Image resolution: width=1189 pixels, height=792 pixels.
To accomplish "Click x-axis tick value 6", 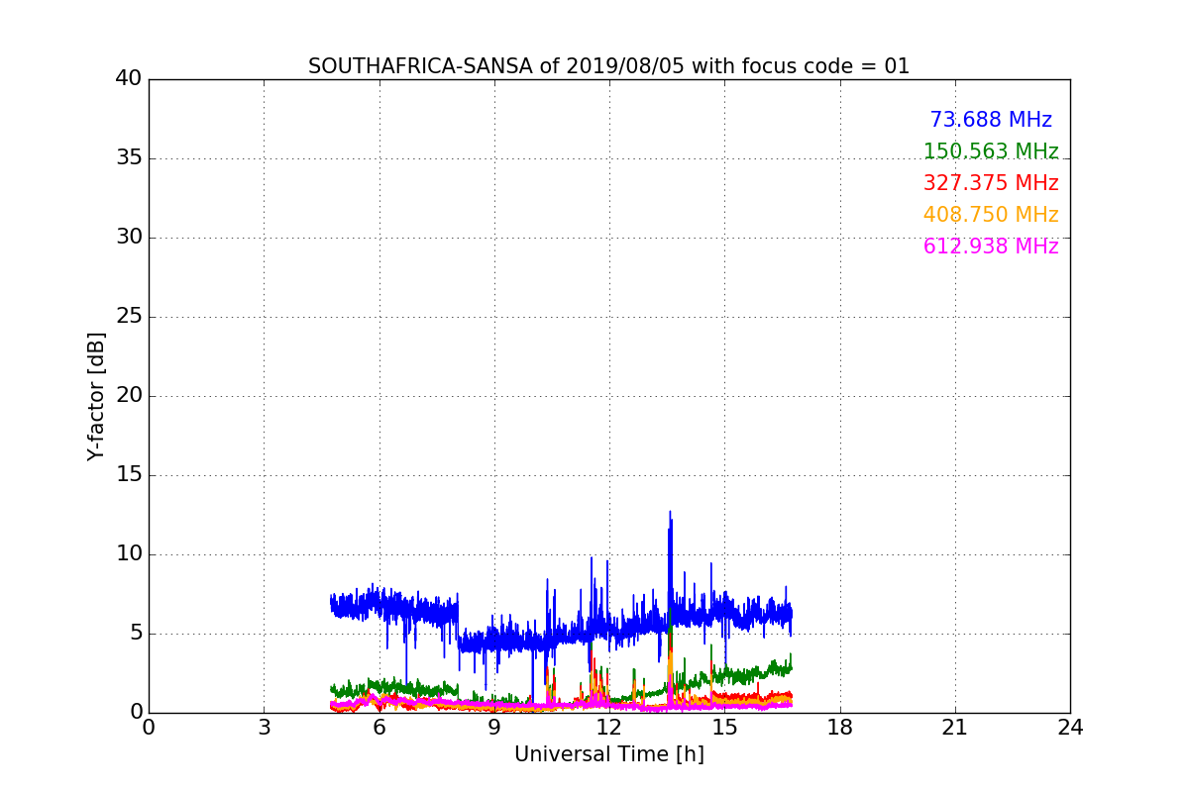I will (378, 727).
